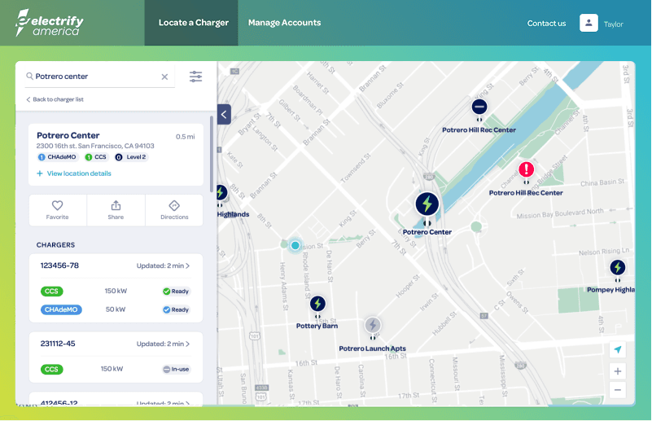Zoom out the map with minus
Viewport: 652px width, 421px height.
(618, 390)
